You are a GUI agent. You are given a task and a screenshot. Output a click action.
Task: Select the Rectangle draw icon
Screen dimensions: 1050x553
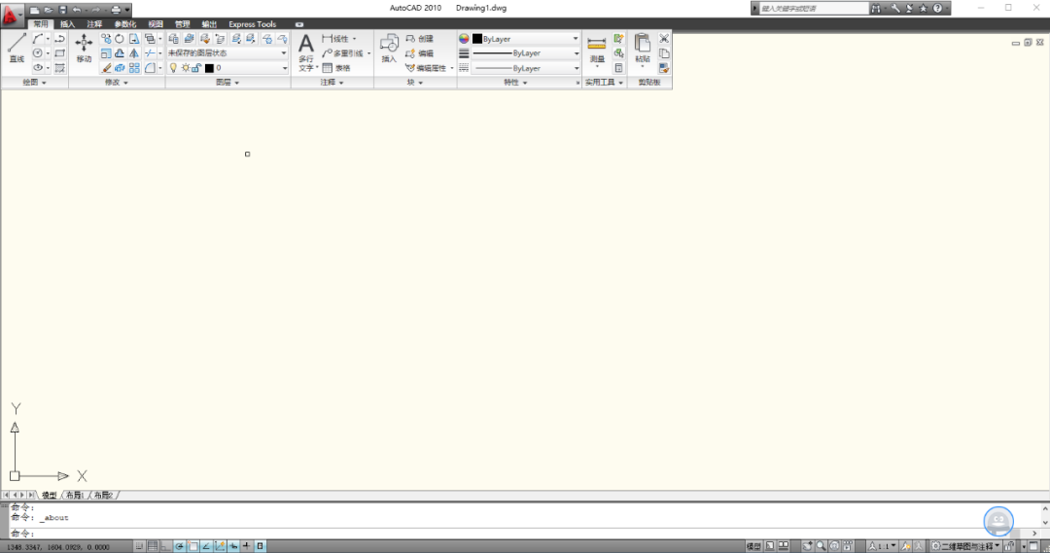[x=59, y=52]
